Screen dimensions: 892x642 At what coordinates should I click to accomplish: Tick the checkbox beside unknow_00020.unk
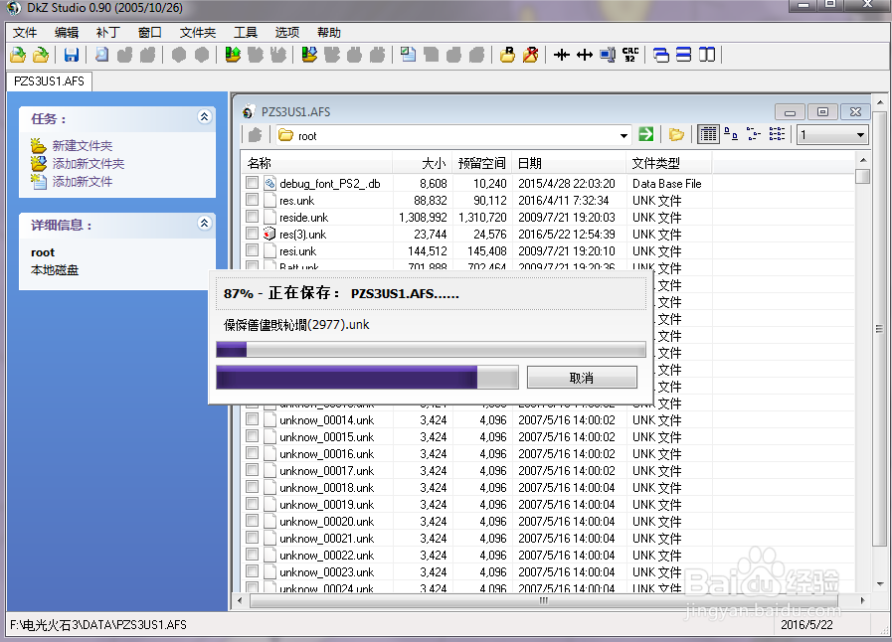(251, 521)
